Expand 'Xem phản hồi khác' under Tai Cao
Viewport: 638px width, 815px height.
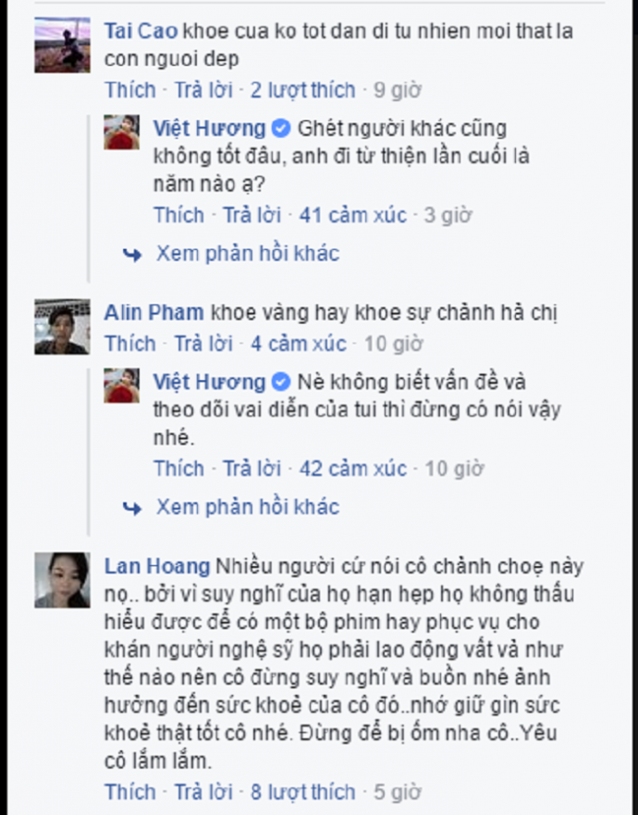[248, 253]
